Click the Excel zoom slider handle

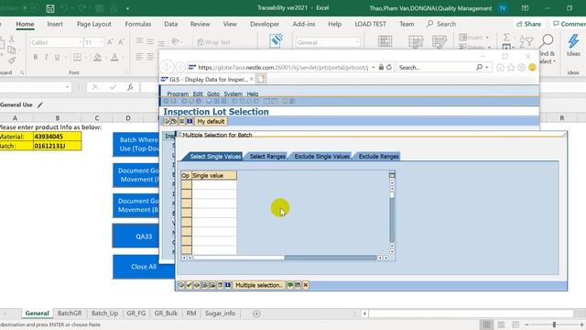(x=554, y=324)
